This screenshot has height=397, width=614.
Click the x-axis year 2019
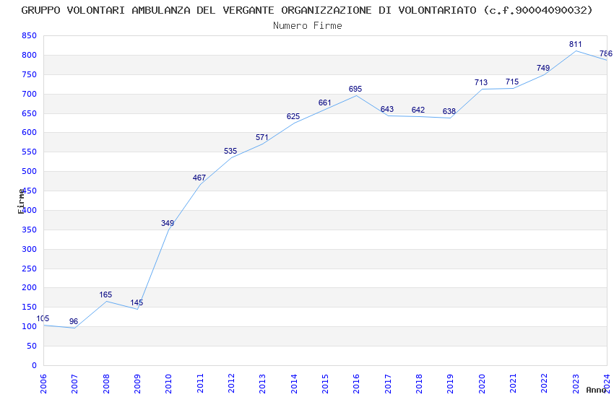(x=450, y=383)
